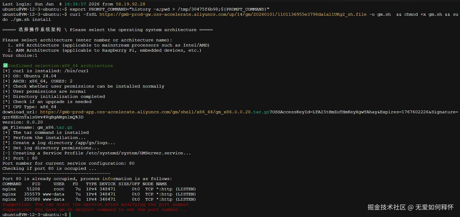Select the nginx row with PID 355579
460x217 pixels.
99,194
